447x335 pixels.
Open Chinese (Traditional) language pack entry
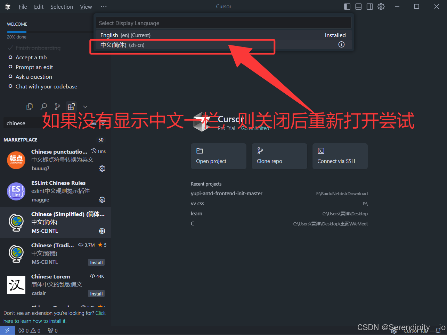click(x=56, y=254)
